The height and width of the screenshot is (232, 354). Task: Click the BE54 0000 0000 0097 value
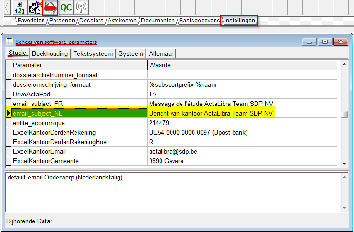click(x=242, y=132)
